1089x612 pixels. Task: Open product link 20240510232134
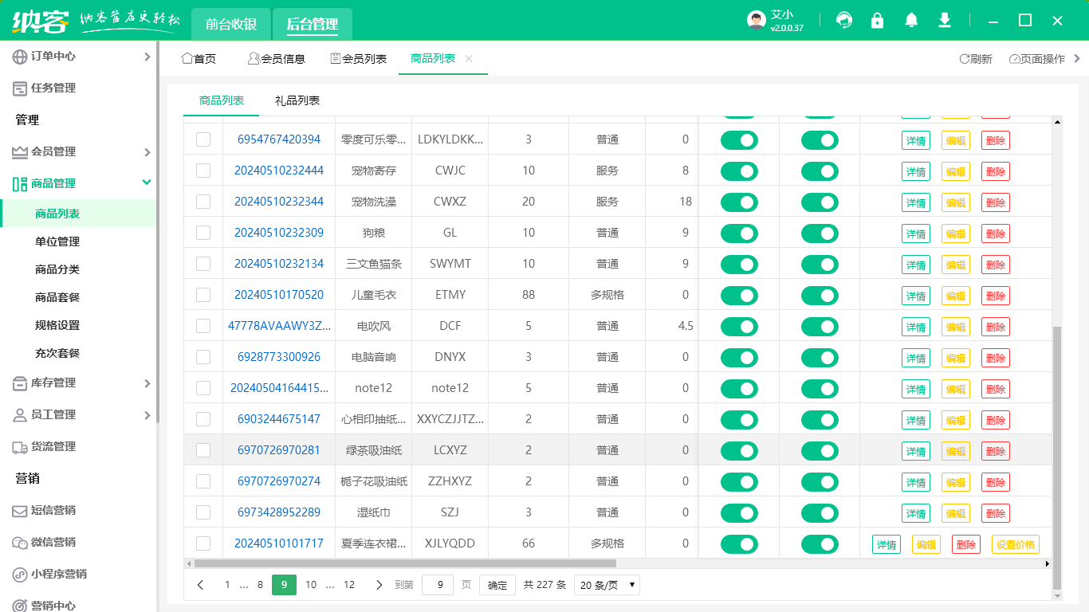[x=279, y=264]
